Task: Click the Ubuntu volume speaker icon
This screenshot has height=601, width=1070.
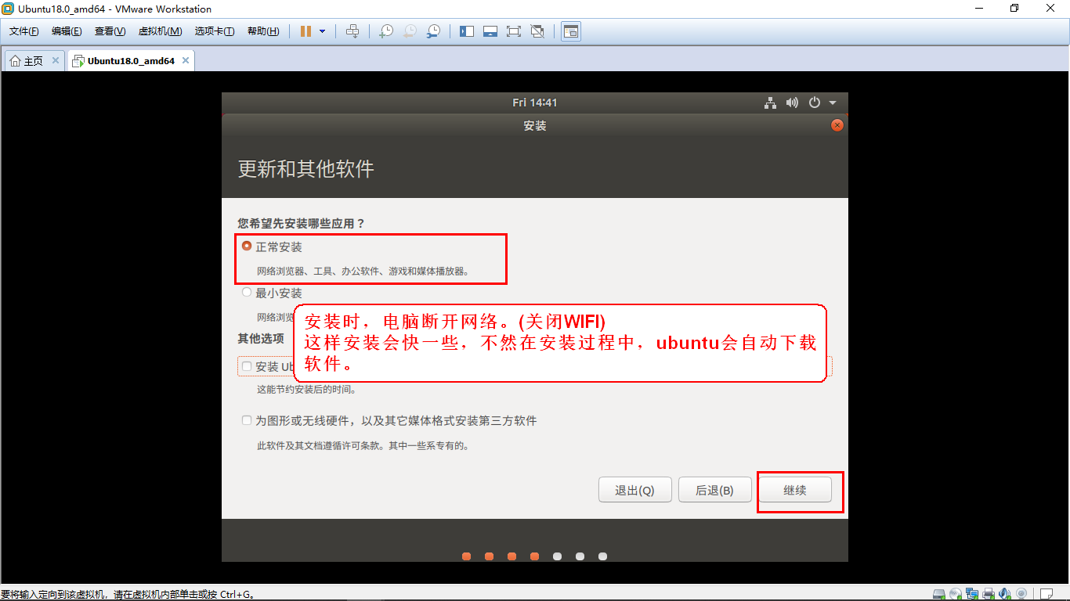Action: click(x=792, y=103)
